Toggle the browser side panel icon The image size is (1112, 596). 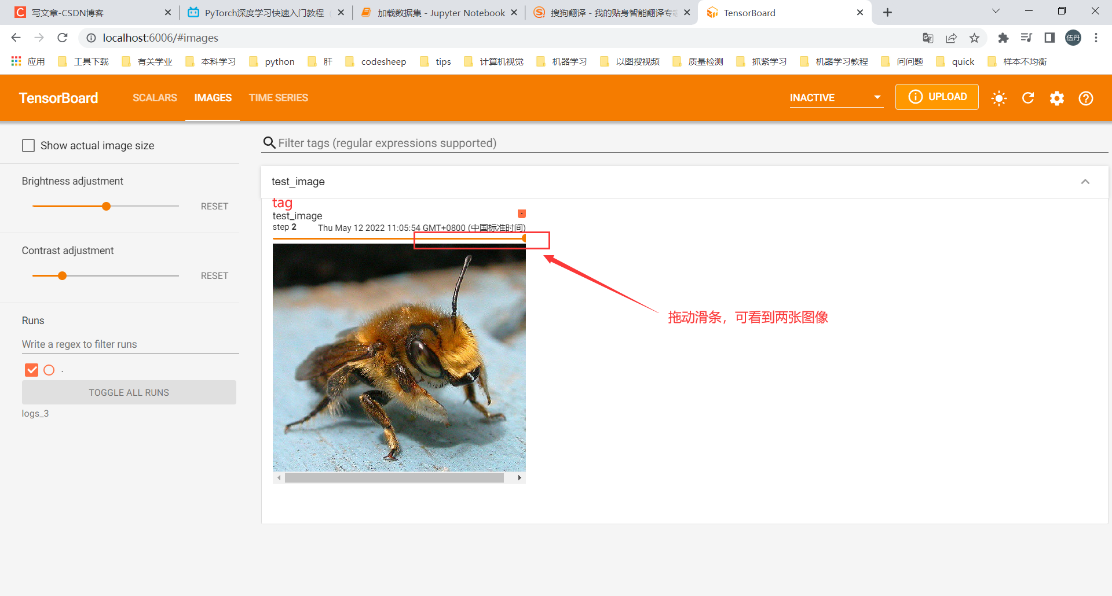(x=1049, y=38)
